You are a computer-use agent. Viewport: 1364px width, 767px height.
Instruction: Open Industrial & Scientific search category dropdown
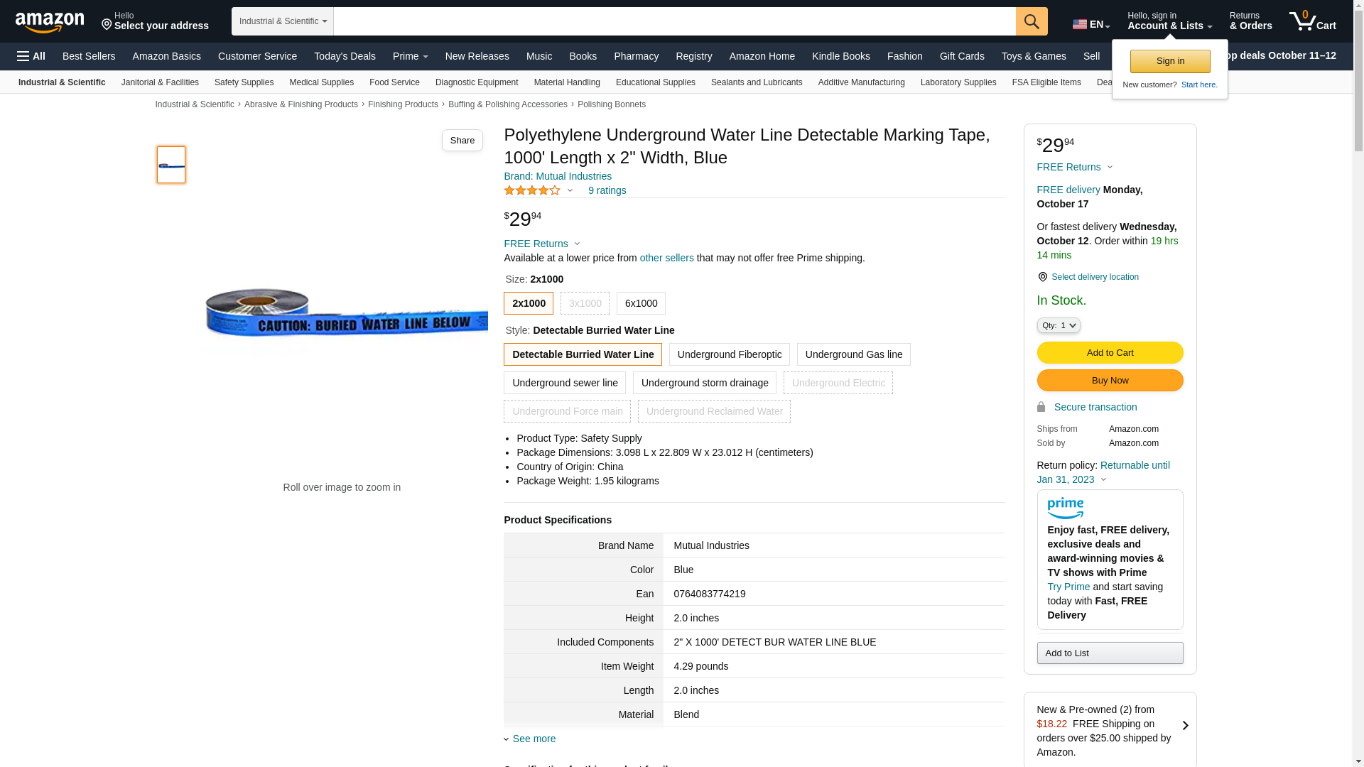click(283, 21)
